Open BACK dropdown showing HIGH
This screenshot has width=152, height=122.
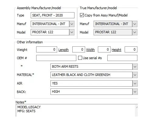[x=135, y=92]
